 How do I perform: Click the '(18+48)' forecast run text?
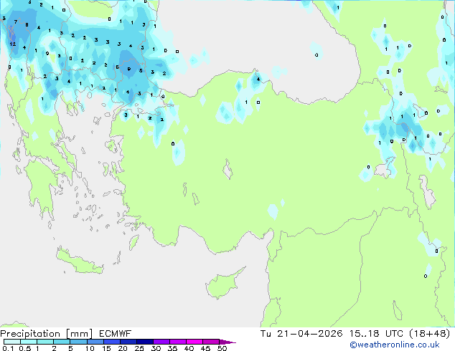429,334
